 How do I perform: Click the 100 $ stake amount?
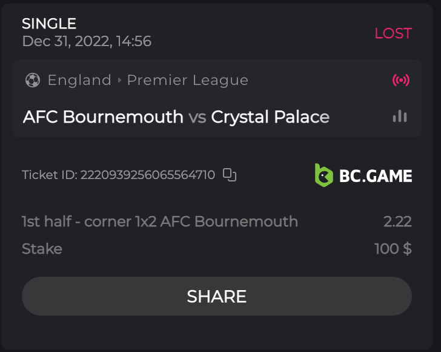(x=393, y=249)
